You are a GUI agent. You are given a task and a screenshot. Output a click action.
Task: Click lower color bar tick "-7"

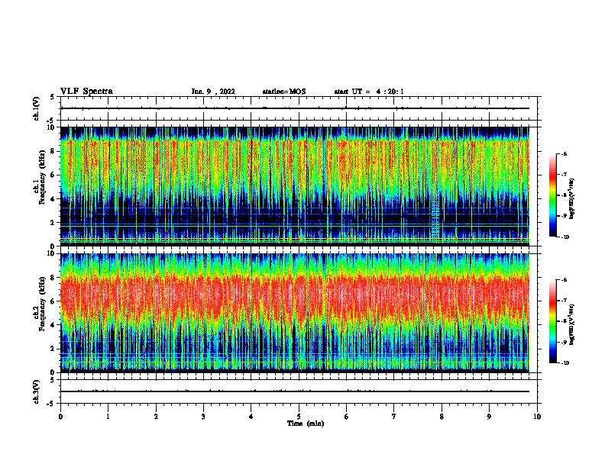tap(564, 301)
